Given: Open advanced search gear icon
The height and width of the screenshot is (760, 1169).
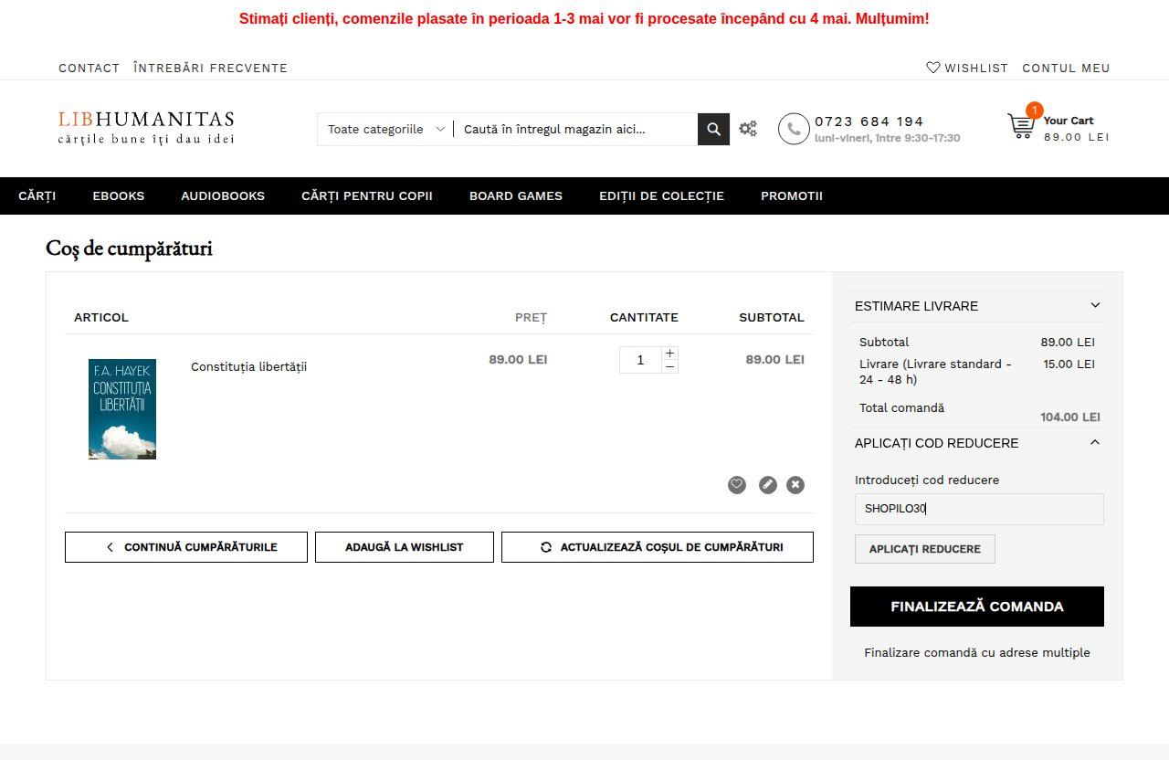Looking at the screenshot, I should [x=748, y=129].
